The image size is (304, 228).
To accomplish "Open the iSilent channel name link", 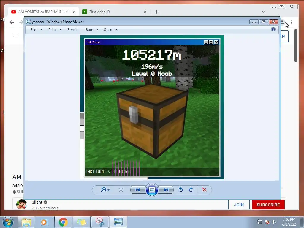I will click(36, 202).
